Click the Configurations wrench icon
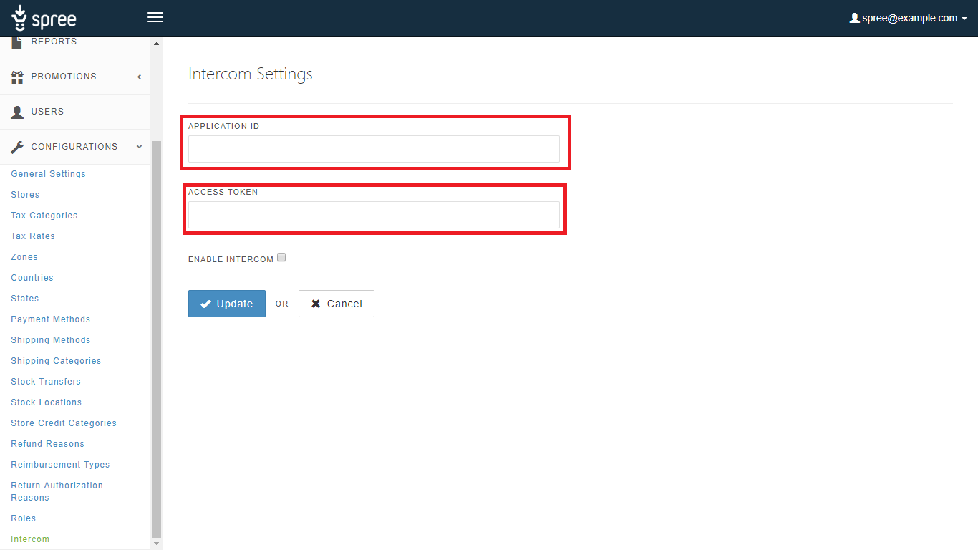This screenshot has width=978, height=550. (x=17, y=147)
